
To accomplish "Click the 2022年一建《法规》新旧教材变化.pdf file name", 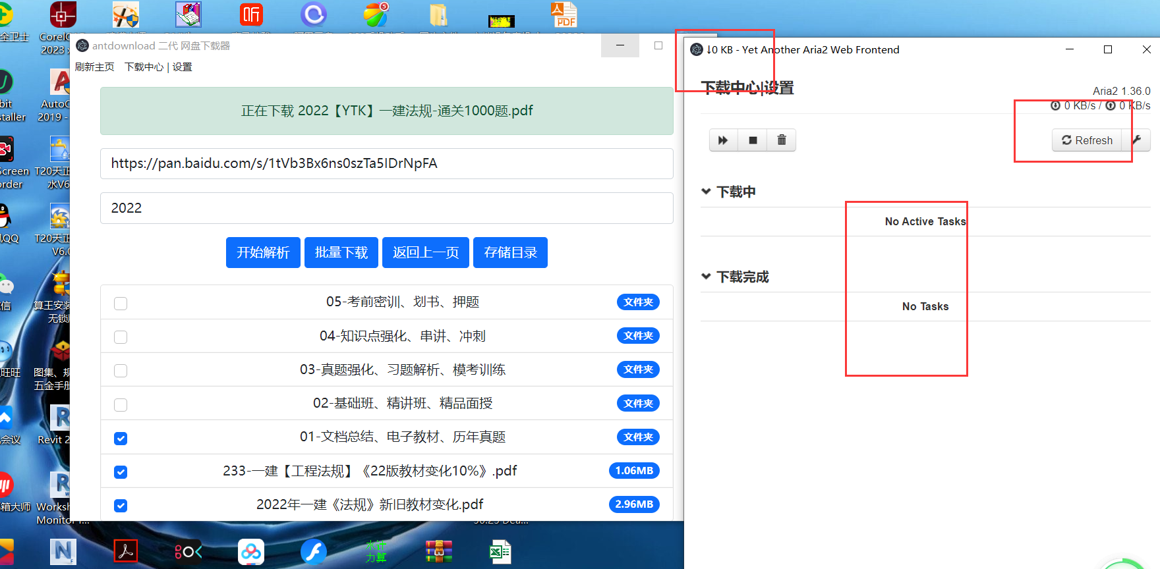I will (370, 504).
